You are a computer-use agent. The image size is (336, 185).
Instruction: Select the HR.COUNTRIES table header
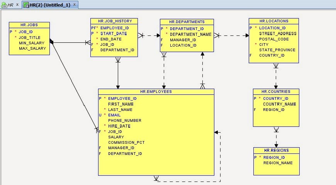click(x=276, y=92)
